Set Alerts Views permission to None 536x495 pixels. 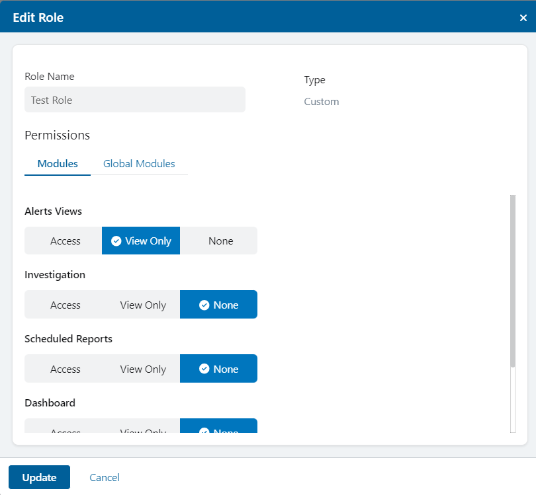click(x=220, y=241)
